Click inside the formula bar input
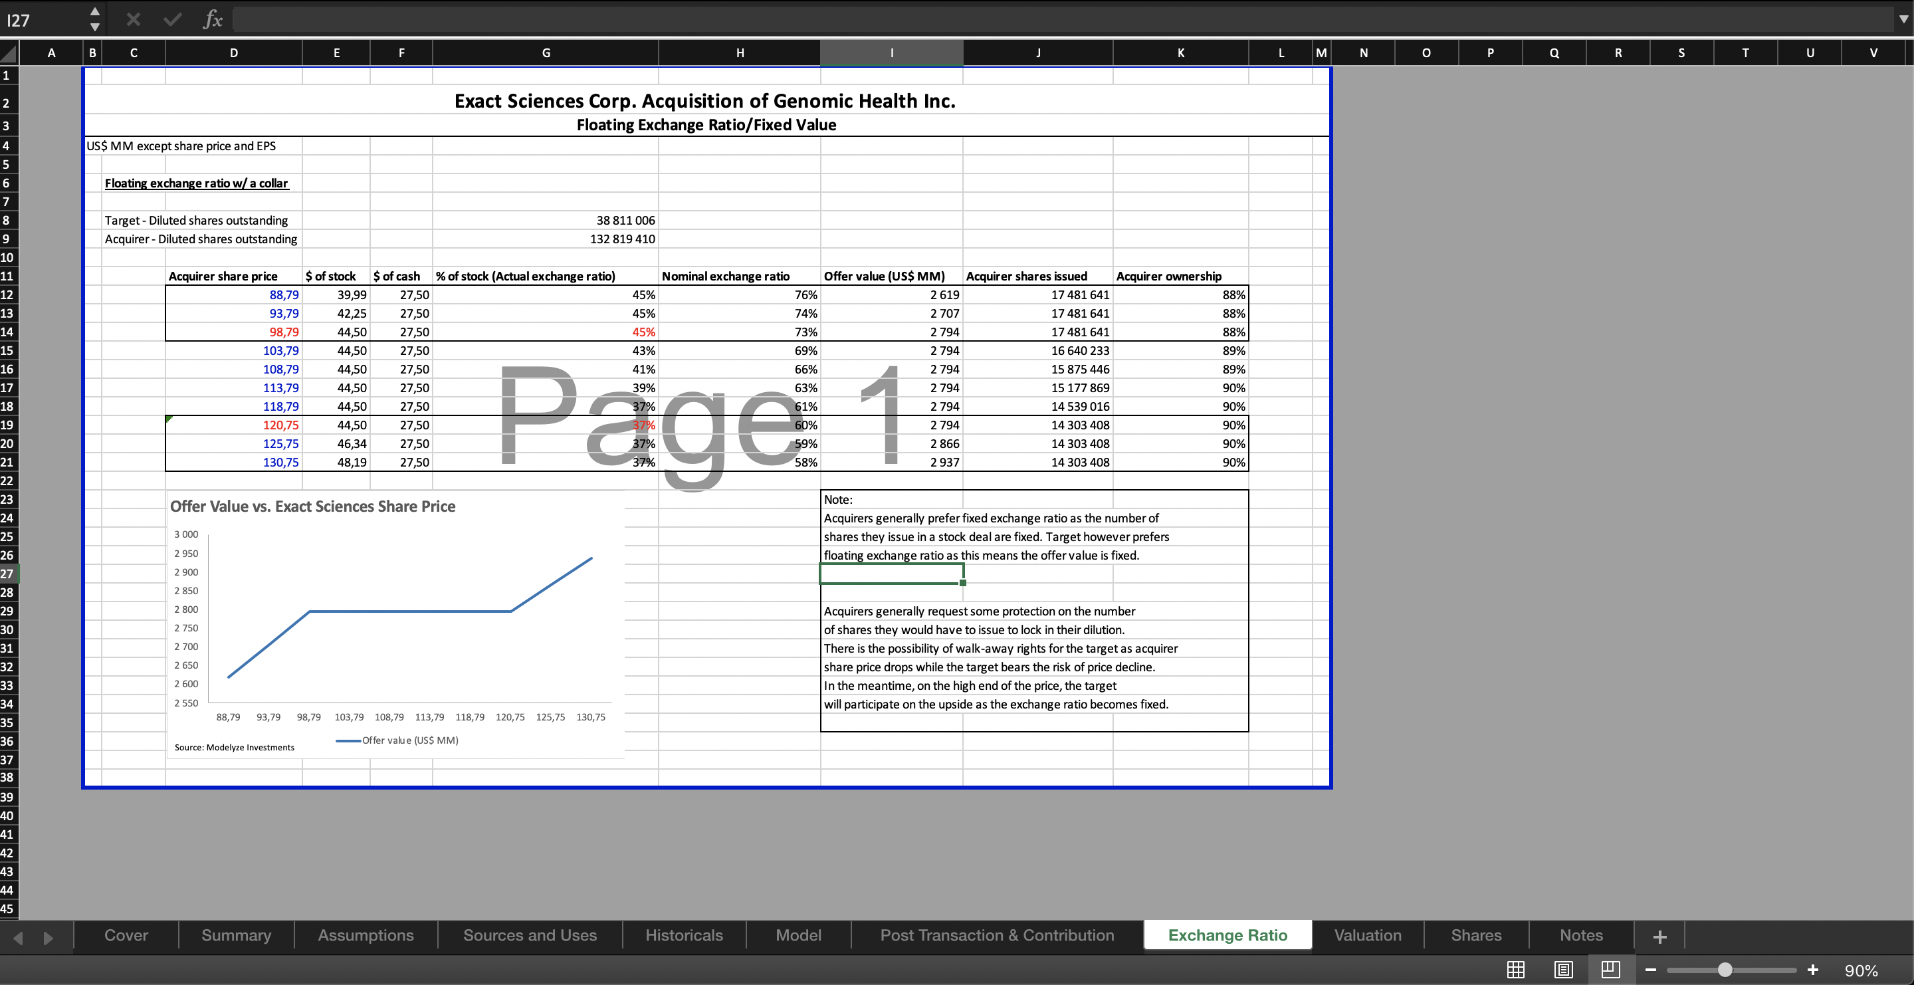The width and height of the screenshot is (1914, 985). [1063, 19]
